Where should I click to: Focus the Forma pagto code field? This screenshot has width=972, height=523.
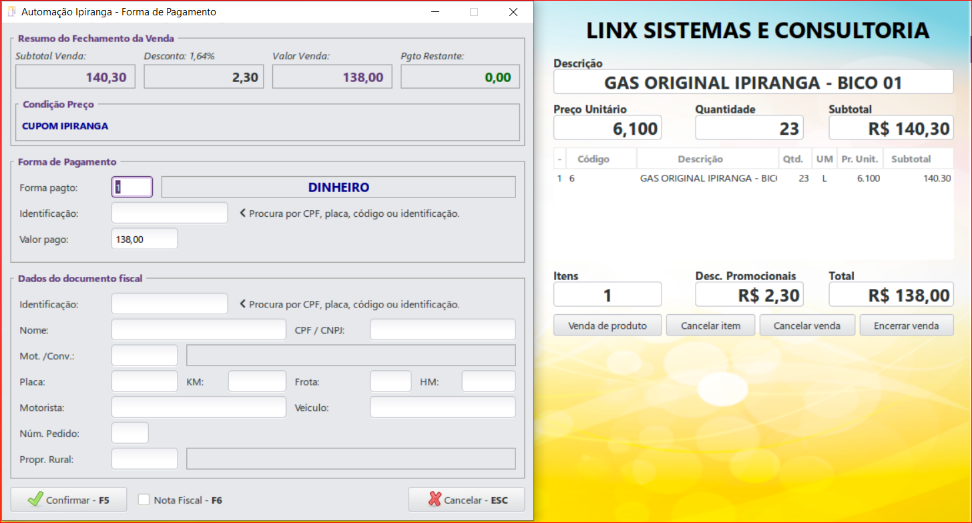click(132, 187)
